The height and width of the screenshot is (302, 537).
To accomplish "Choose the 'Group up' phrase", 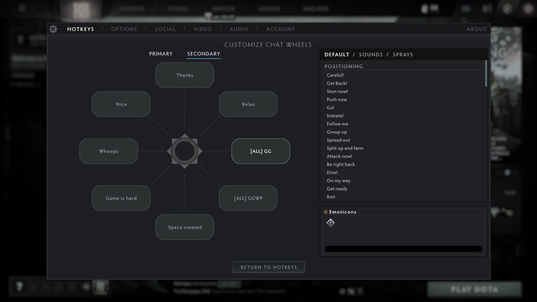I will (337, 131).
